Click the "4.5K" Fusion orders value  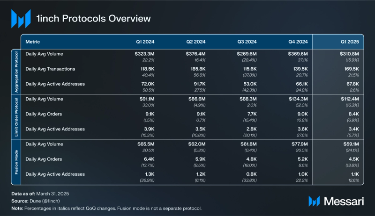[354, 159]
